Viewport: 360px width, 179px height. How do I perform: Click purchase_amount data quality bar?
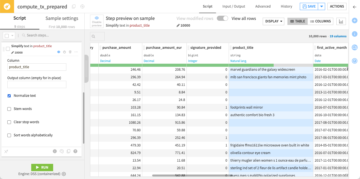point(120,65)
